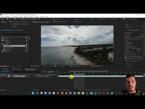Click the new folder icon in Project panel
This screenshot has width=145, height=109.
coord(4,66)
